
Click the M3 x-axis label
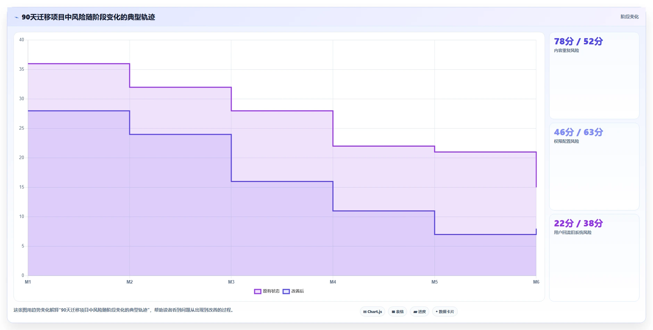click(x=231, y=282)
